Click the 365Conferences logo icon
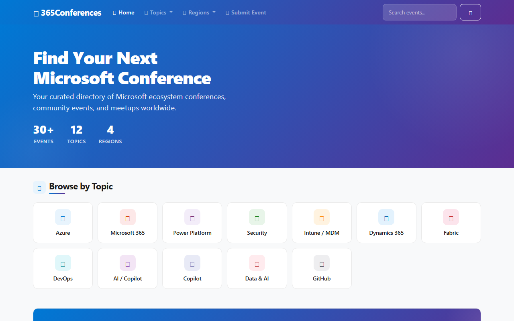 36,13
